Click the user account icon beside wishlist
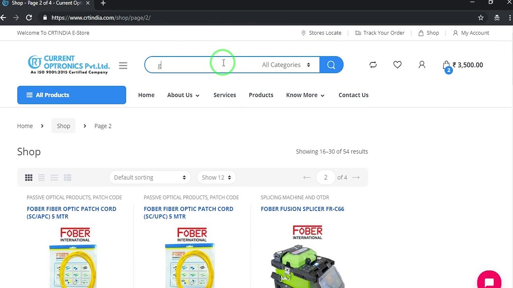 pyautogui.click(x=422, y=65)
